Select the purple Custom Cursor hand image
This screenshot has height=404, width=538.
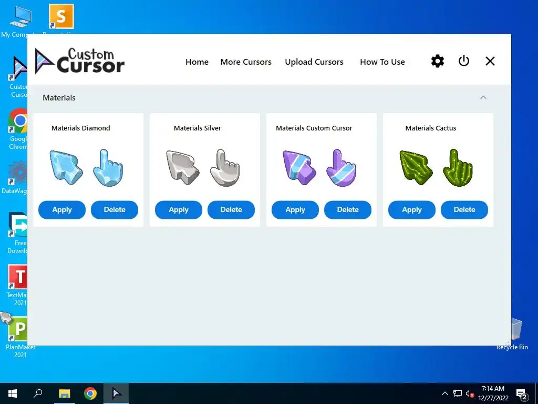click(x=341, y=168)
